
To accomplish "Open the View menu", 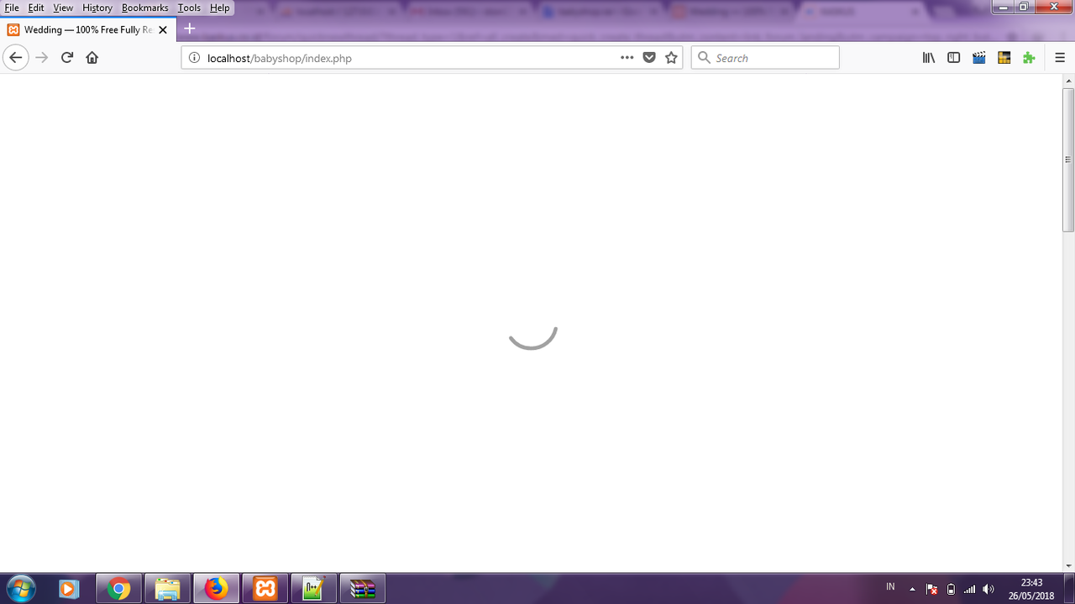I will [63, 8].
